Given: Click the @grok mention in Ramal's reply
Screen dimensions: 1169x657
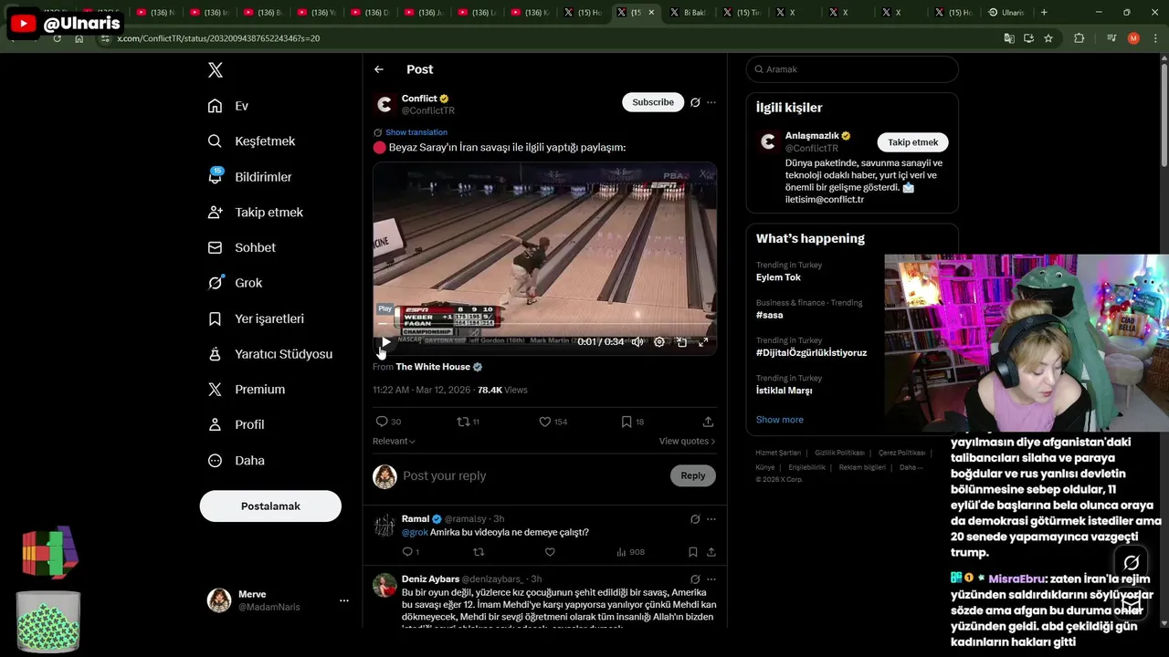Looking at the screenshot, I should (415, 532).
